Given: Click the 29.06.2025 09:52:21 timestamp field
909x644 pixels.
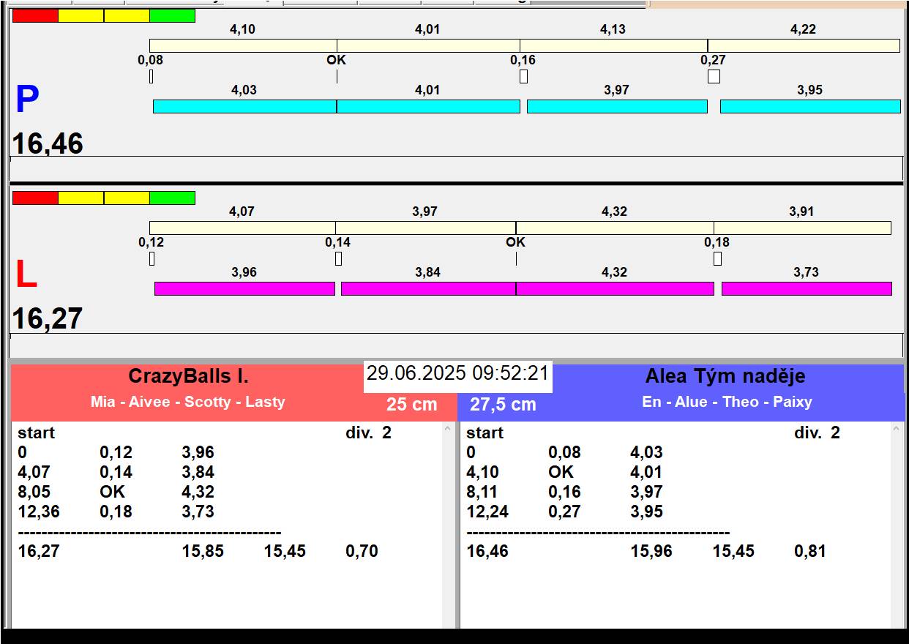Looking at the screenshot, I should 457,373.
